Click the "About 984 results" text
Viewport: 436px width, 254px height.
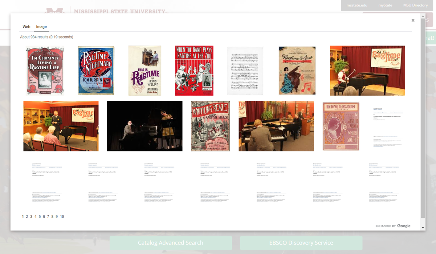point(47,37)
